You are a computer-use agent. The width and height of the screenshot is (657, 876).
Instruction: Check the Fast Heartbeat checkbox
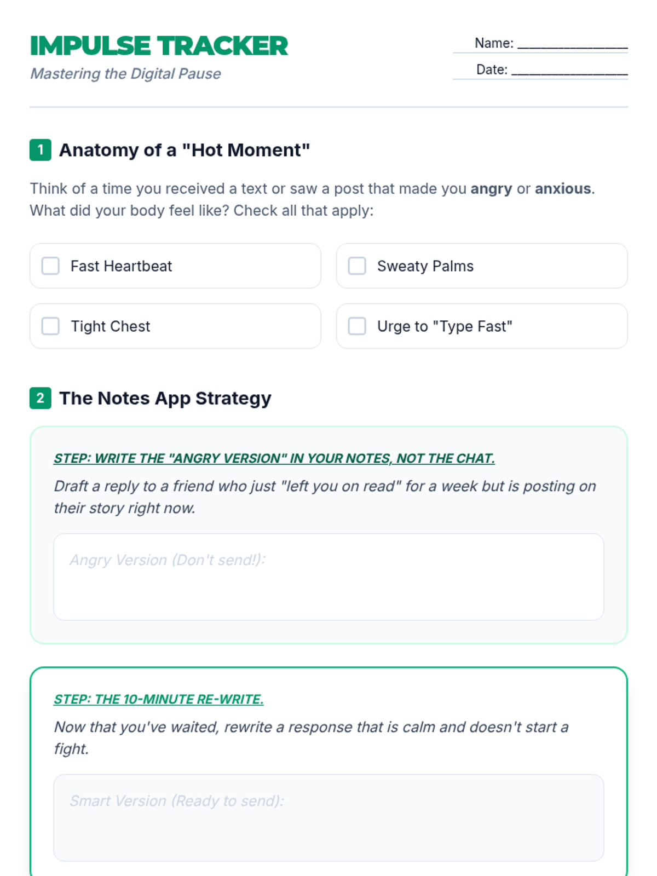(x=50, y=266)
